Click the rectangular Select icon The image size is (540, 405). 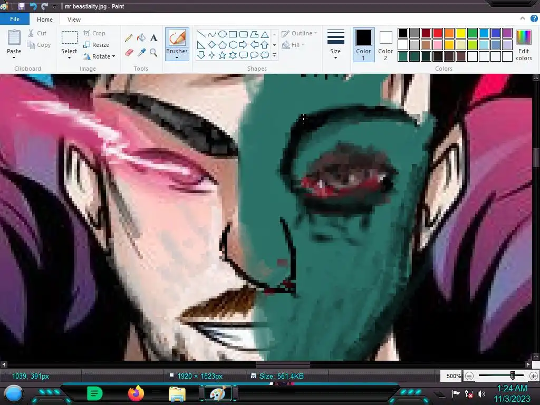tap(69, 37)
